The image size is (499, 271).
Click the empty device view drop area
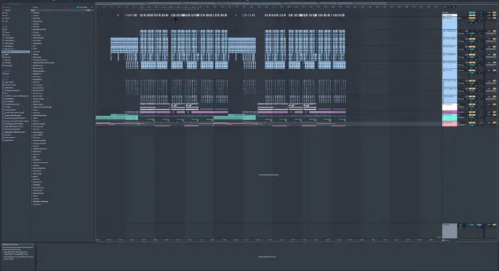click(x=269, y=257)
